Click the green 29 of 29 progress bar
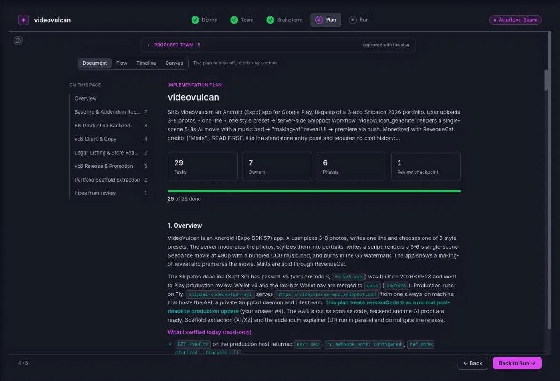The height and width of the screenshot is (381, 560). point(314,191)
